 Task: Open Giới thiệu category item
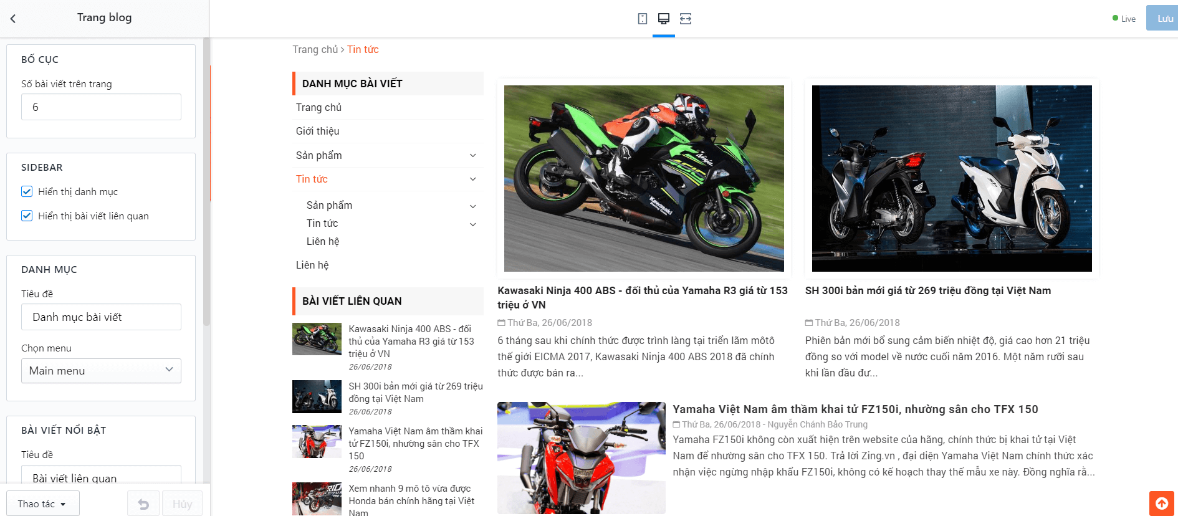318,131
